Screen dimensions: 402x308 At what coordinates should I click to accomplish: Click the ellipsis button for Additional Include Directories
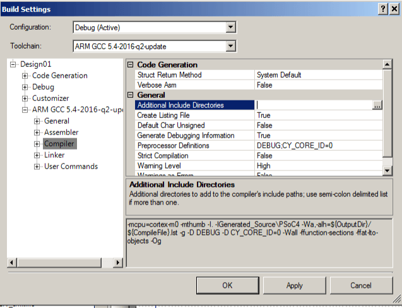pos(377,105)
